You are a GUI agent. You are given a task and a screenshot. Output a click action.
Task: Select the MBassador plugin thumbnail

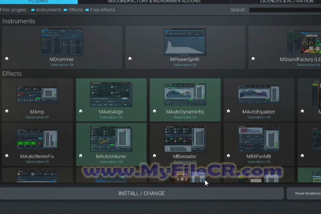click(185, 139)
